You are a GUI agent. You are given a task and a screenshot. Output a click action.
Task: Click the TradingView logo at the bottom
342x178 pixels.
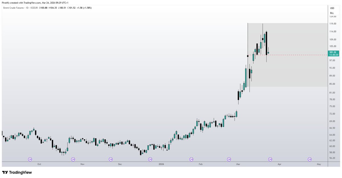coord(17,172)
